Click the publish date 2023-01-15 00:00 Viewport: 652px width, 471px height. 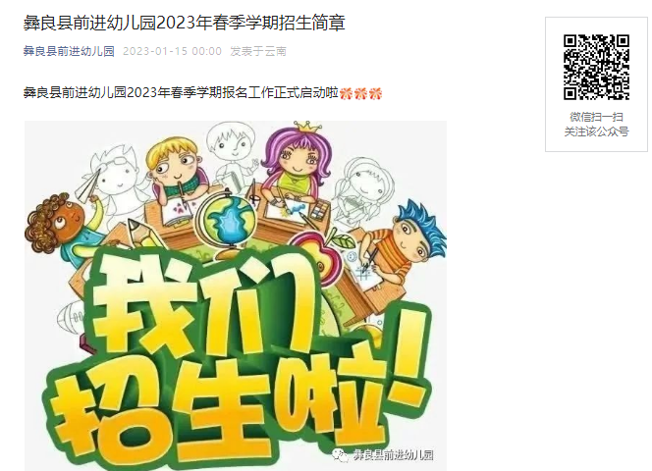coord(172,51)
